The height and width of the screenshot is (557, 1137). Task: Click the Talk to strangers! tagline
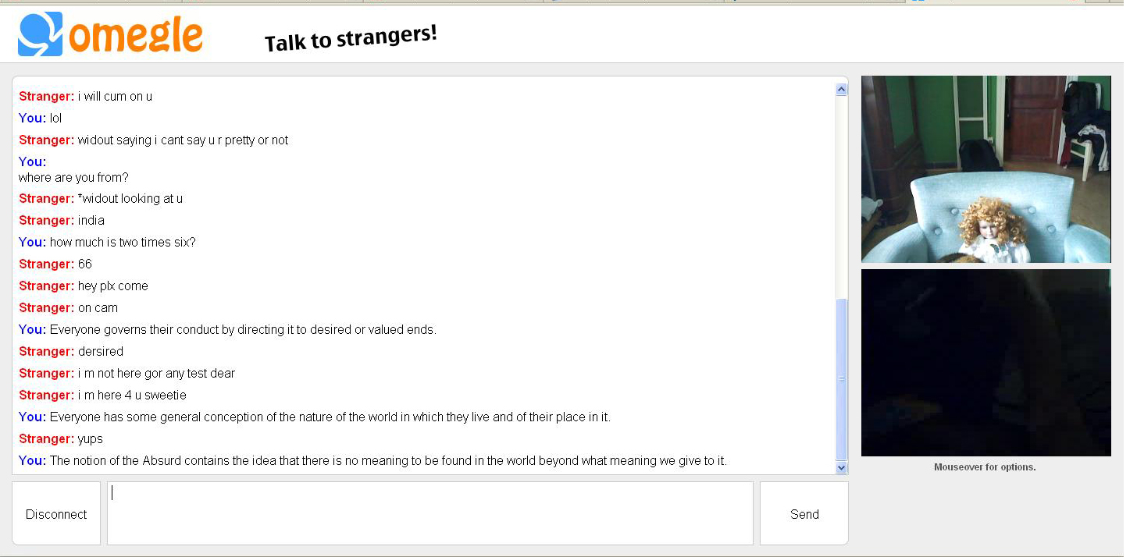(351, 39)
